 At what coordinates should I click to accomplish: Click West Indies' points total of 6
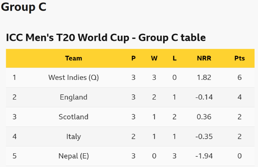coord(239,77)
